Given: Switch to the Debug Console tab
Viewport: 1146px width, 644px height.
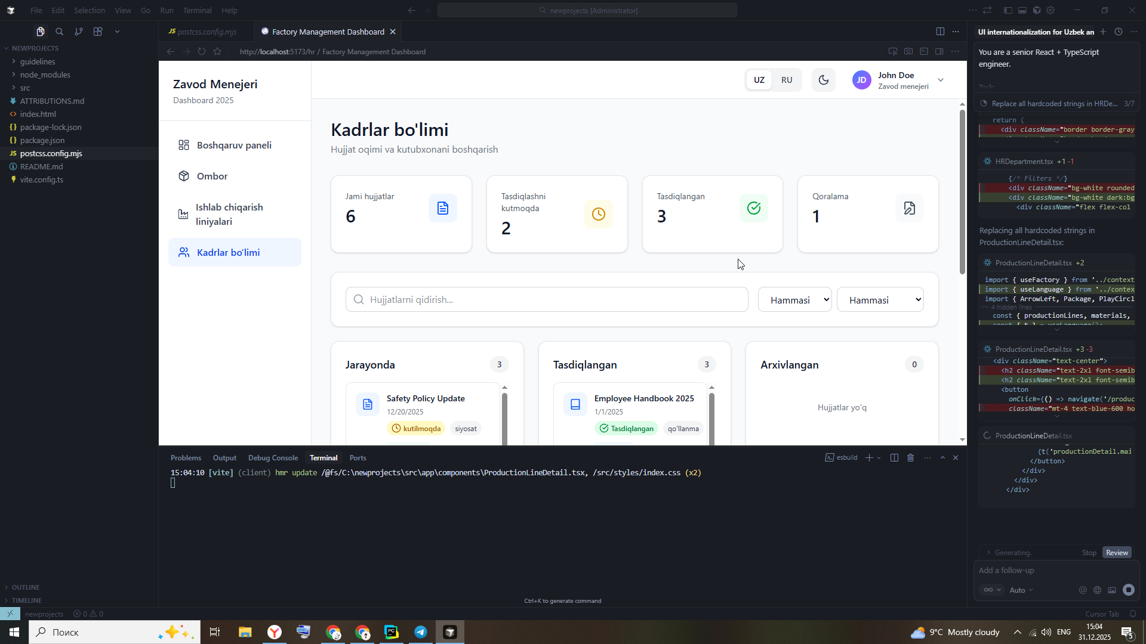Looking at the screenshot, I should (x=273, y=458).
